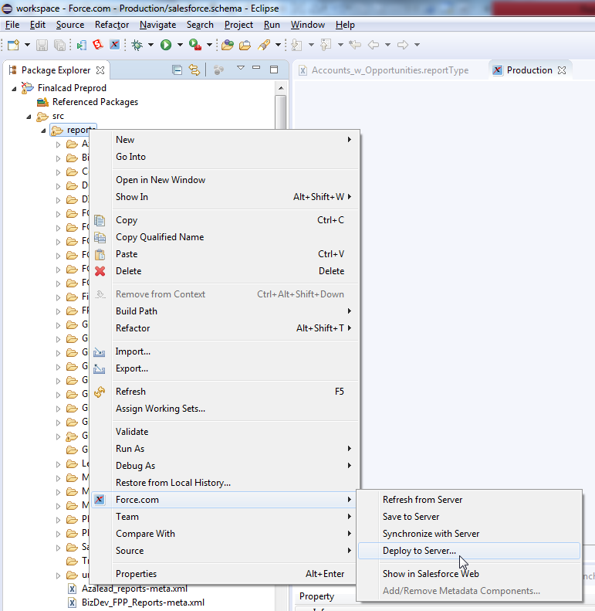
Task: Click the Delete icon in context menu
Action: click(100, 271)
